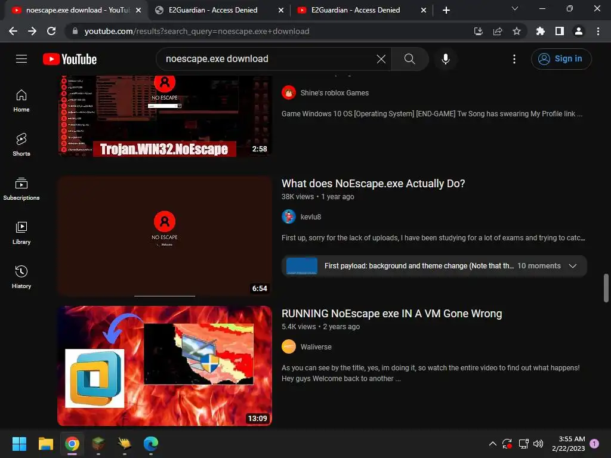Reload the YouTube results page
611x458 pixels.
(51, 31)
